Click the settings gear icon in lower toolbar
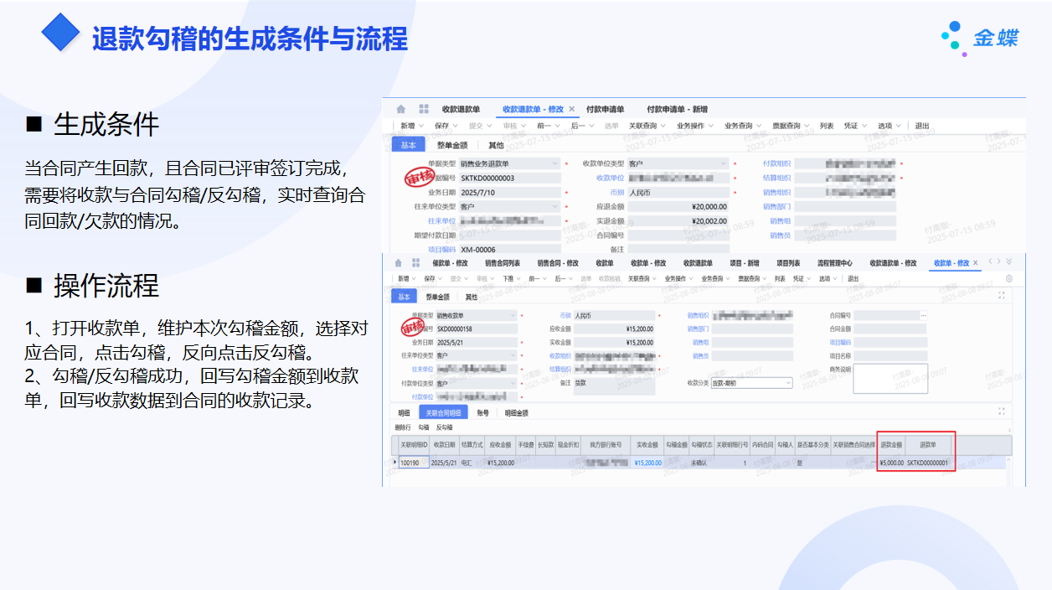Screen dimensions: 1052x590 1008,278
